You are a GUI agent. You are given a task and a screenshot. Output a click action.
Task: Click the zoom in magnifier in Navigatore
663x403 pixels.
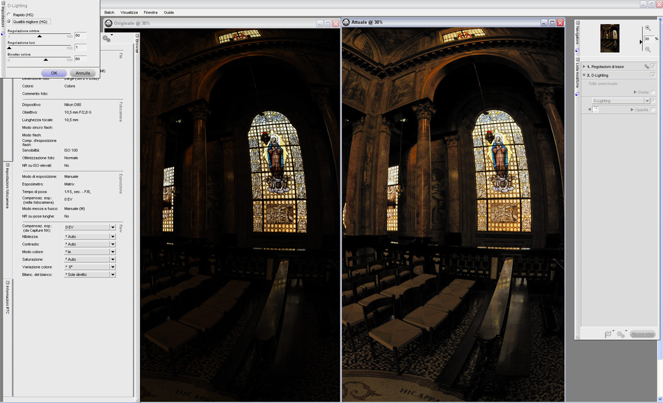pyautogui.click(x=648, y=29)
